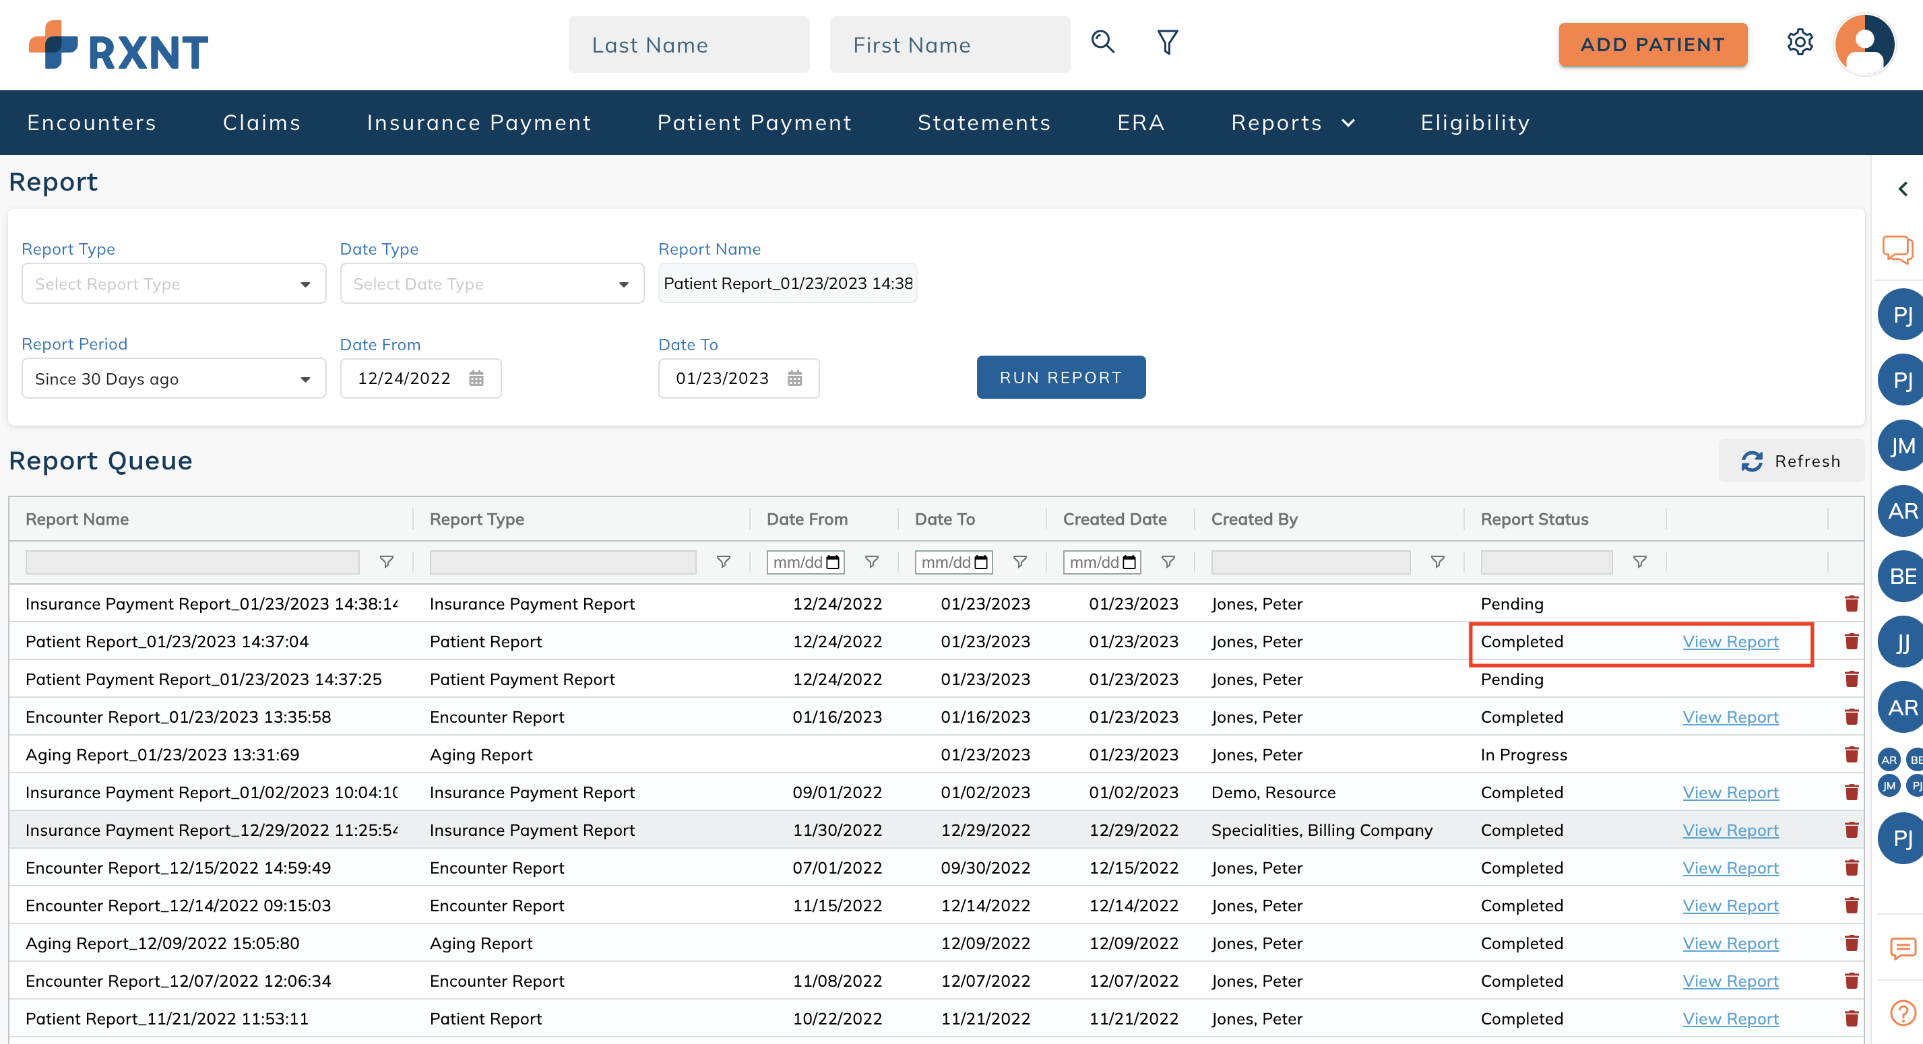This screenshot has height=1044, width=1923.
Task: Click the Report Name column filter box
Action: click(192, 562)
